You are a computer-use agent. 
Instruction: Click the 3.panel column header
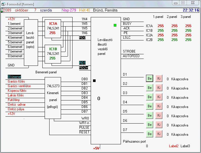186,17
